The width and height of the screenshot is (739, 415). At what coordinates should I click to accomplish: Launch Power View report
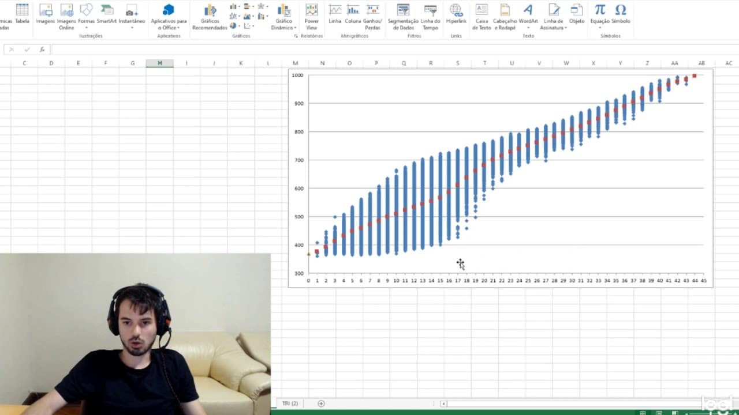(312, 16)
